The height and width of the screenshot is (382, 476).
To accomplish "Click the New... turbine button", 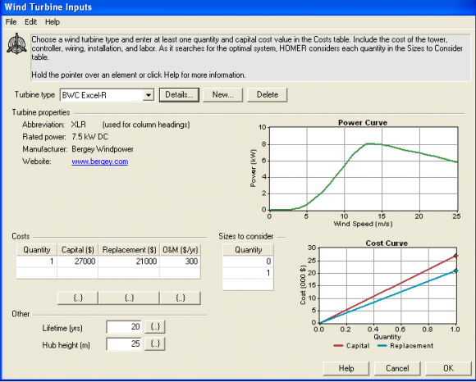I will coord(223,95).
